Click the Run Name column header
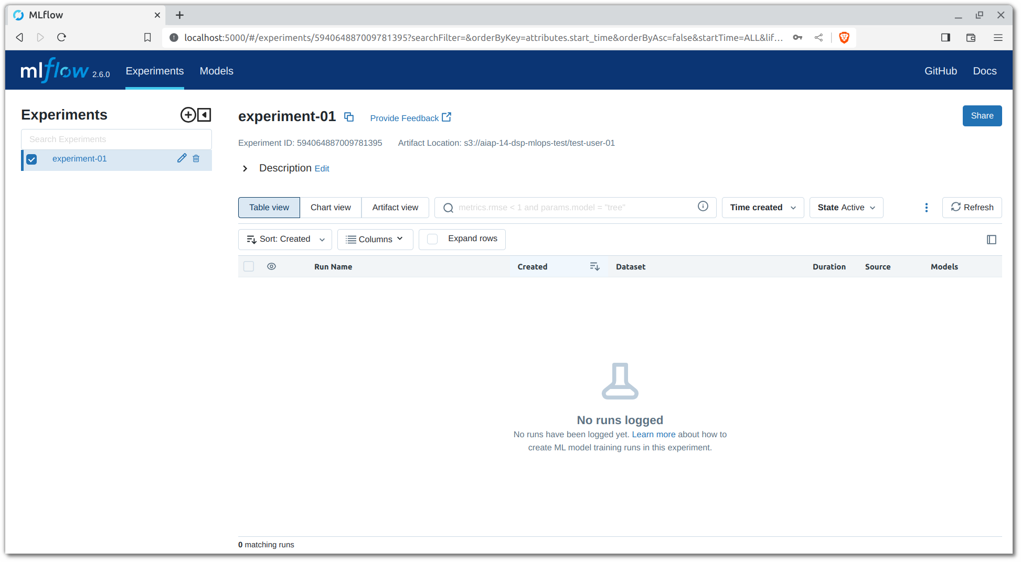This screenshot has height=562, width=1021. (x=333, y=267)
